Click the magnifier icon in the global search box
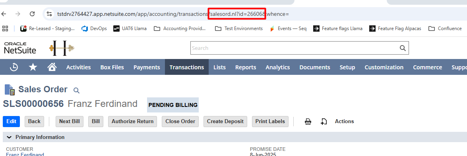 [x=403, y=48]
